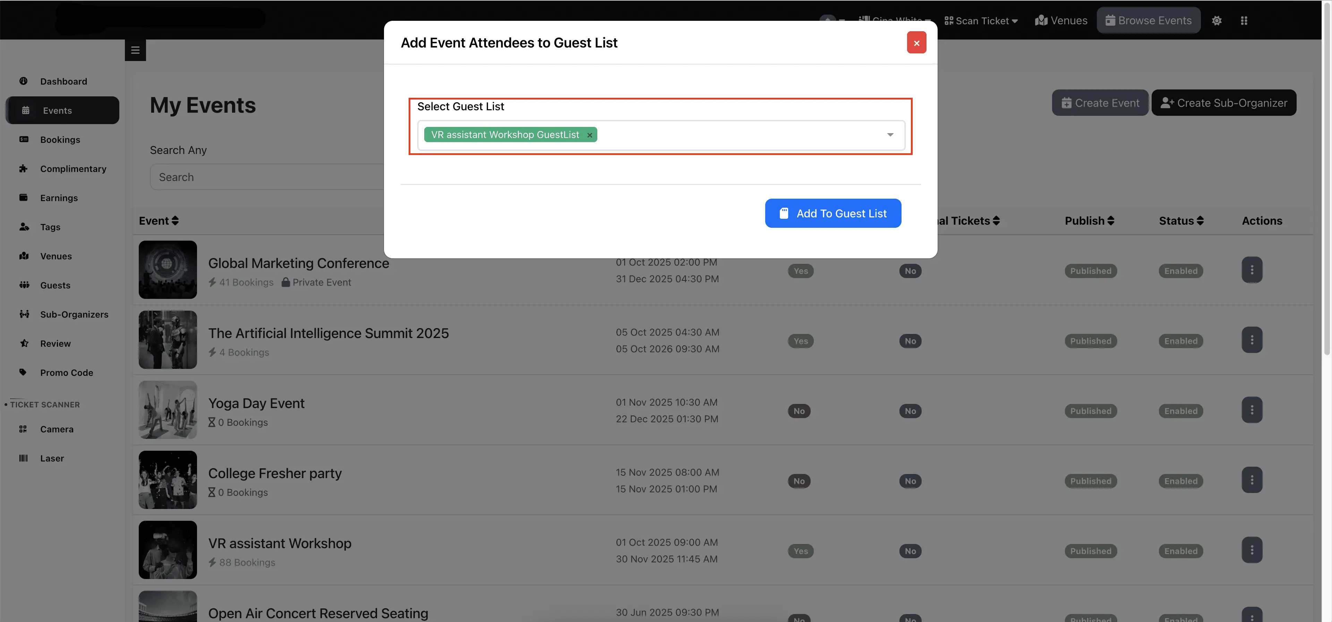
Task: Open the Camera ticket scanner
Action: coord(56,429)
